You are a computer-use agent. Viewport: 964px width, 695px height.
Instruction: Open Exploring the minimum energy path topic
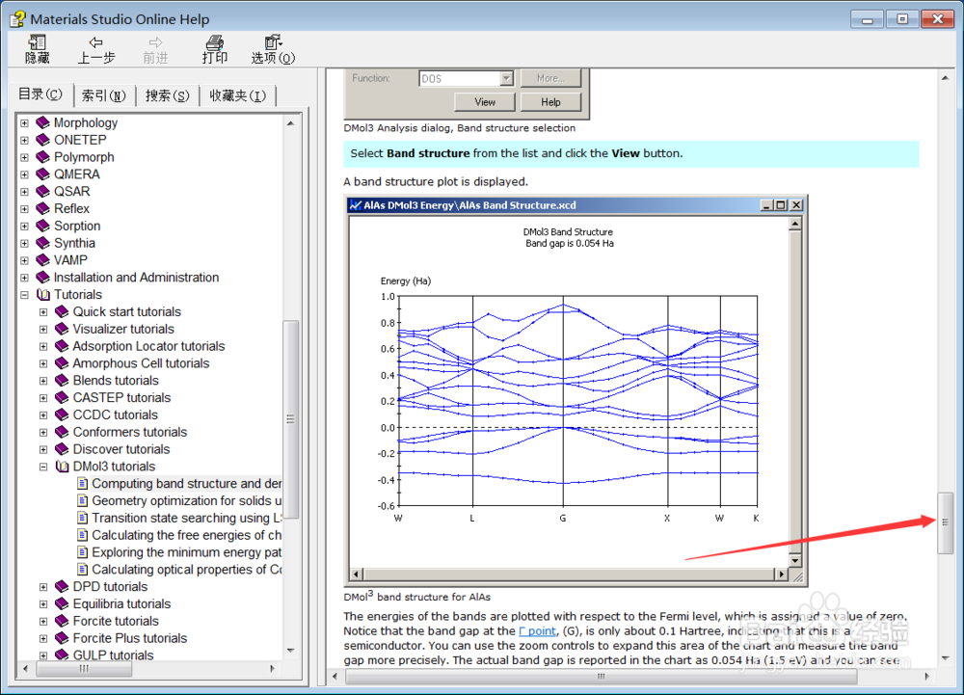pos(186,552)
